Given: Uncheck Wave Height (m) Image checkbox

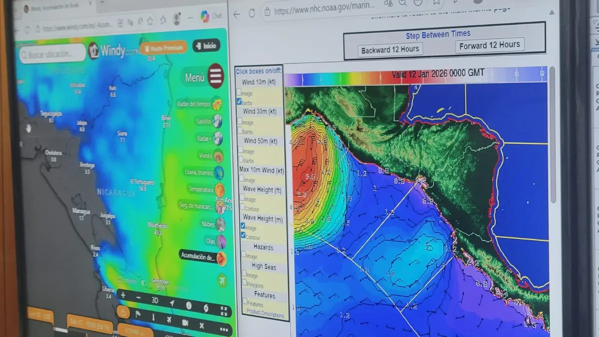Looking at the screenshot, I should click(243, 226).
